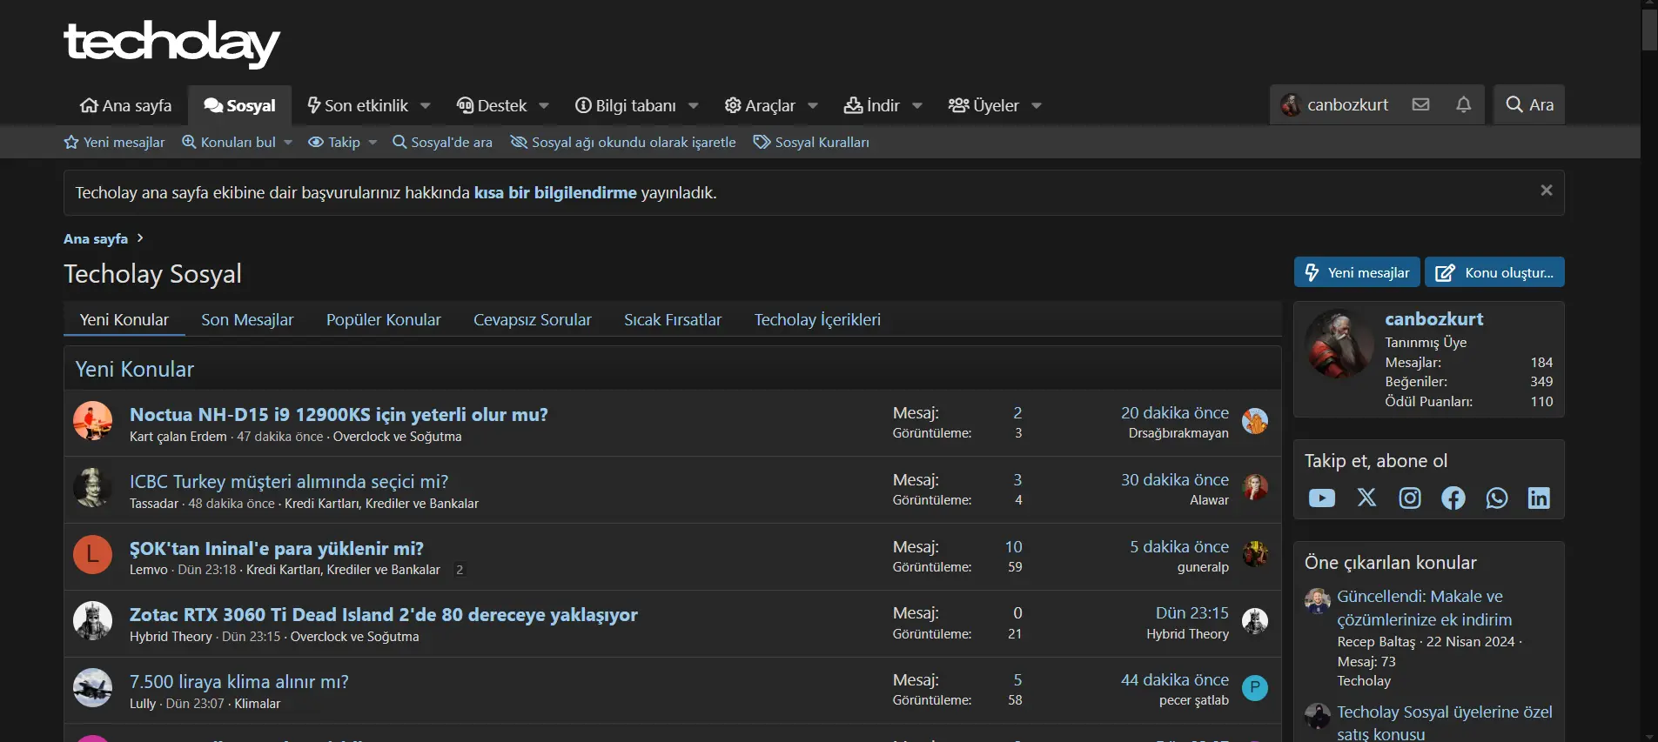
Task: Click Sosyal'de ara search link
Action: pyautogui.click(x=442, y=143)
